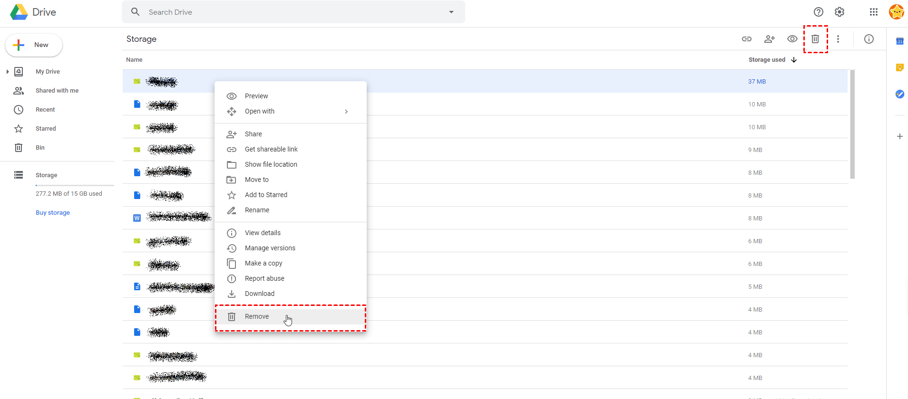Open the Google apps grid icon
The height and width of the screenshot is (399, 908).
click(873, 12)
